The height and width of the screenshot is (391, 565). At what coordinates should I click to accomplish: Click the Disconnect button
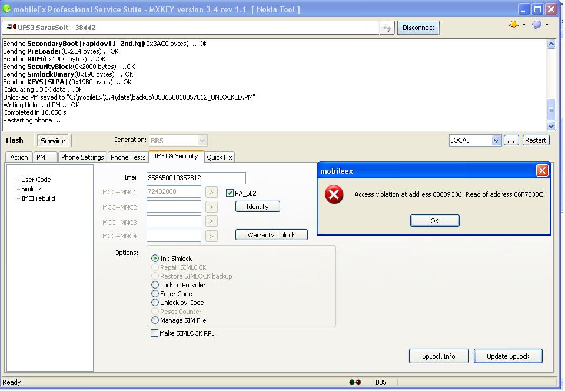418,28
